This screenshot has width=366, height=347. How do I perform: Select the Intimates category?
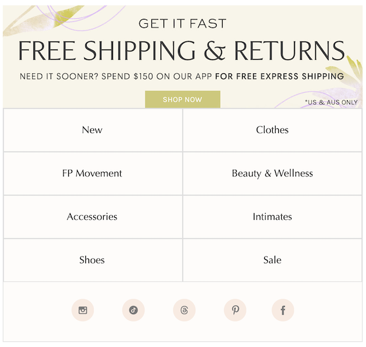pyautogui.click(x=273, y=217)
